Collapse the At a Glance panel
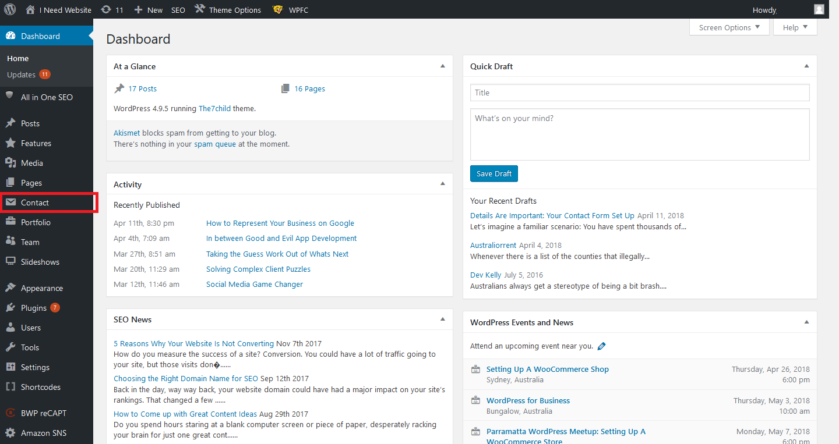Image resolution: width=839 pixels, height=444 pixels. pos(443,66)
